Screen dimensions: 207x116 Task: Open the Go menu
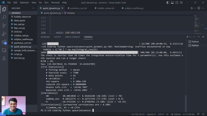pyautogui.click(x=40, y=3)
